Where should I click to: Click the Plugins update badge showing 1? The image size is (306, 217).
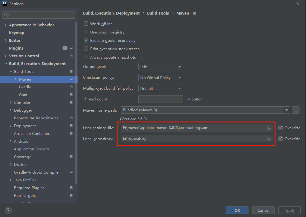coord(65,48)
